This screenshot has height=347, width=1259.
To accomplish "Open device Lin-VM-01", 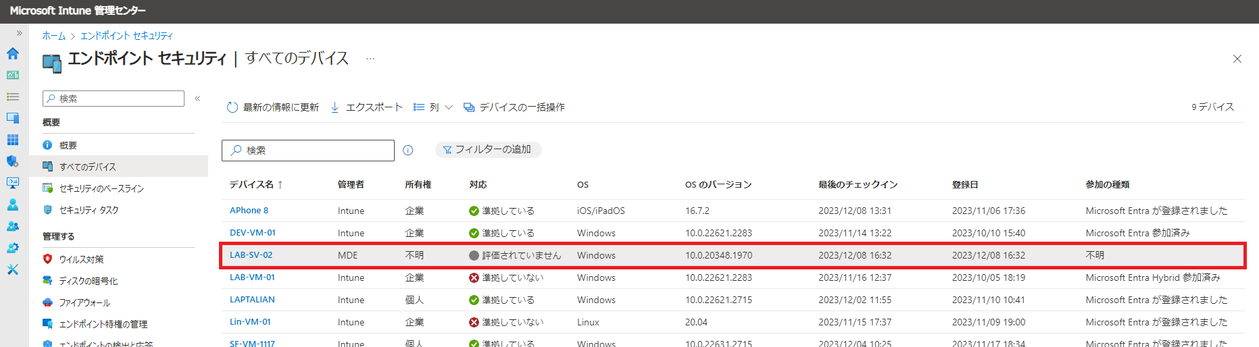I will (x=250, y=322).
